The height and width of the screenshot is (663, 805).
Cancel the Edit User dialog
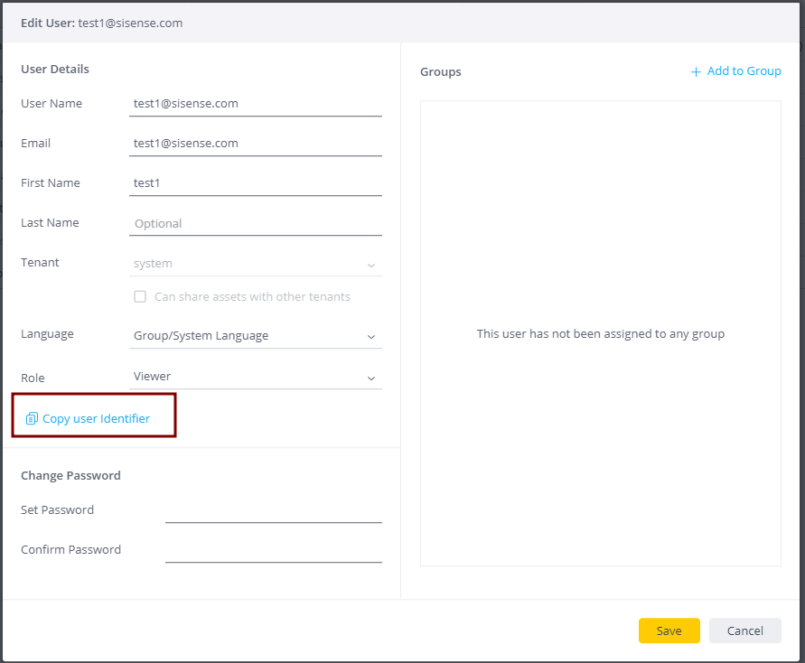(744, 630)
